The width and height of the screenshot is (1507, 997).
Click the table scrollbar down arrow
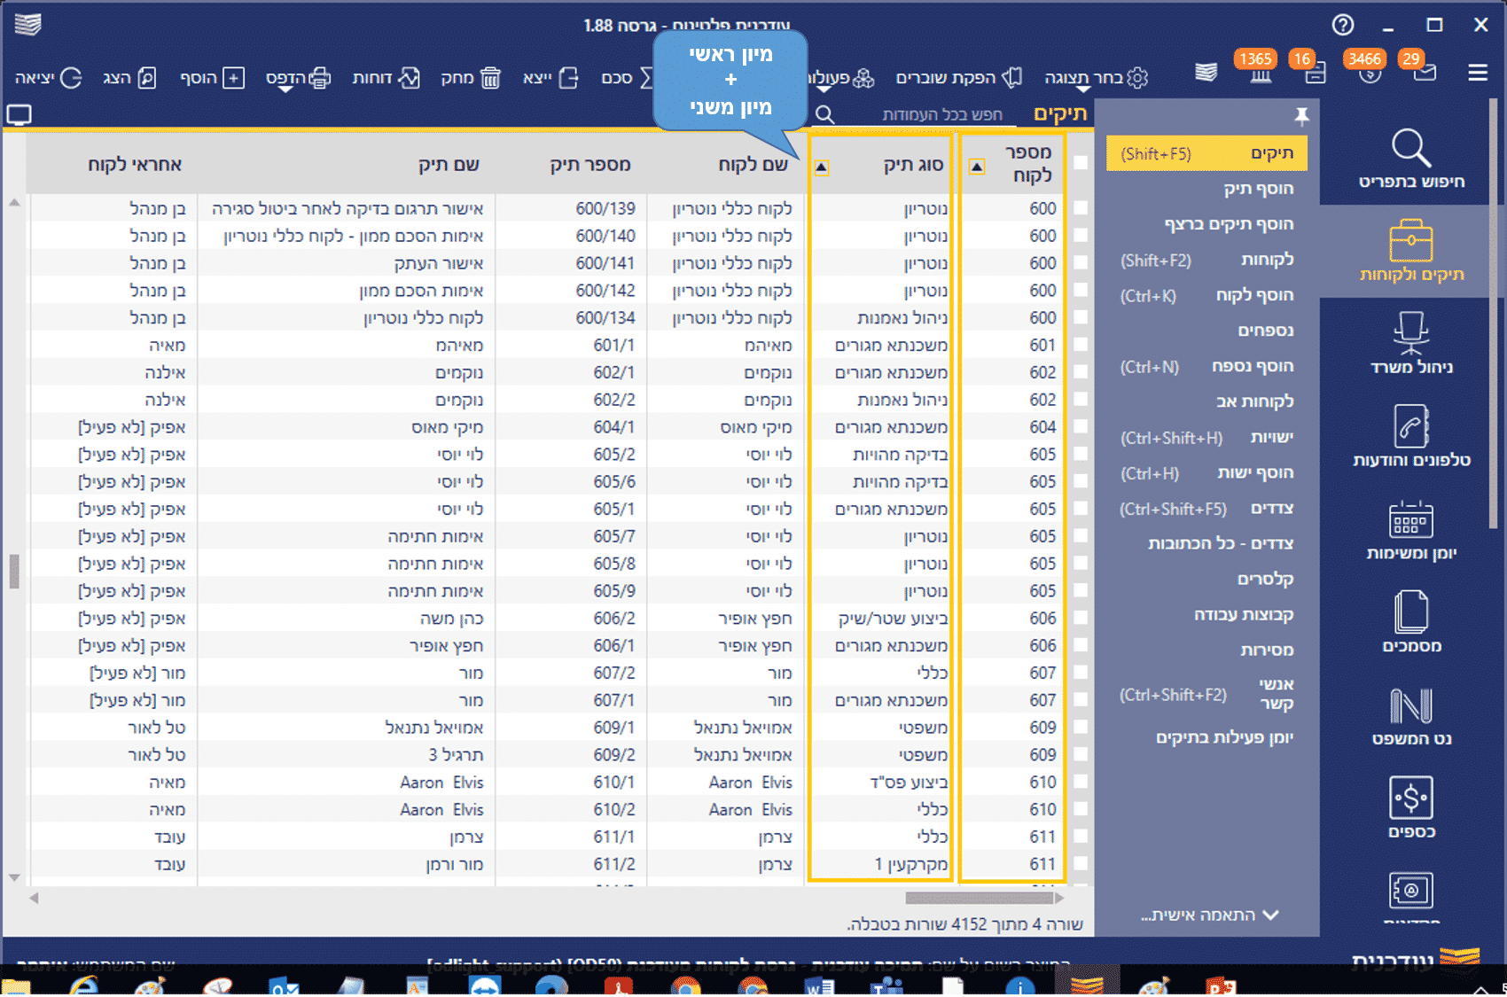(14, 877)
